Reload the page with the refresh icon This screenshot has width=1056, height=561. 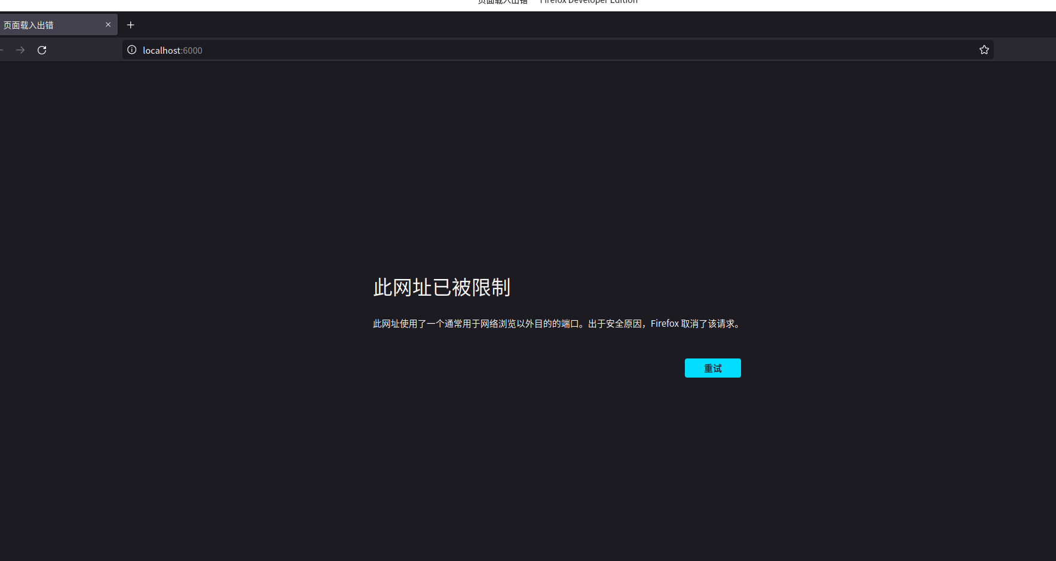[x=42, y=50]
